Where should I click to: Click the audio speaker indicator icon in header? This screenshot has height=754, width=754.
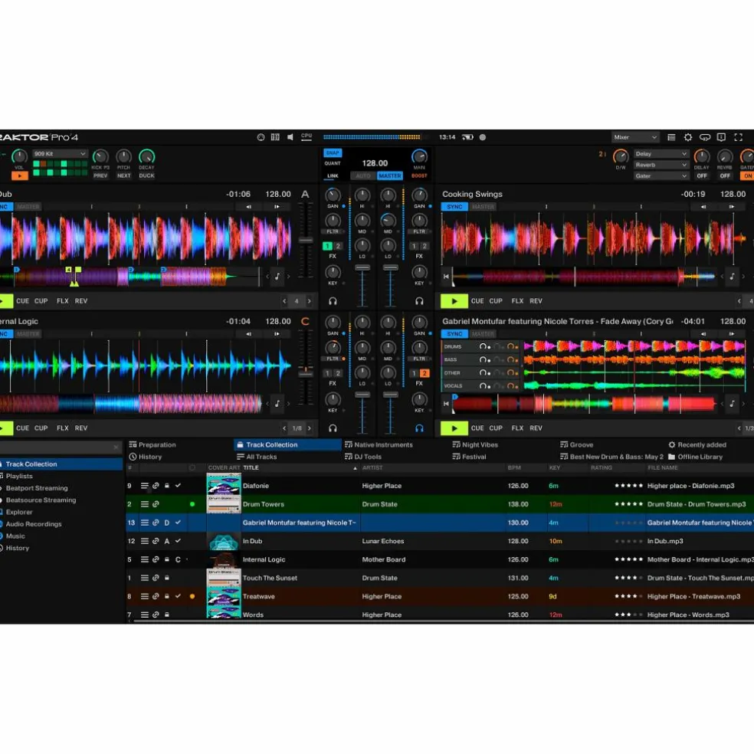pyautogui.click(x=290, y=137)
